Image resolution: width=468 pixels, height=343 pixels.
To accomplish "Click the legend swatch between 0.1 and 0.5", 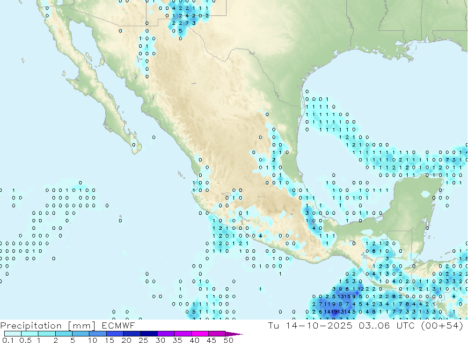I will click(x=13, y=334).
